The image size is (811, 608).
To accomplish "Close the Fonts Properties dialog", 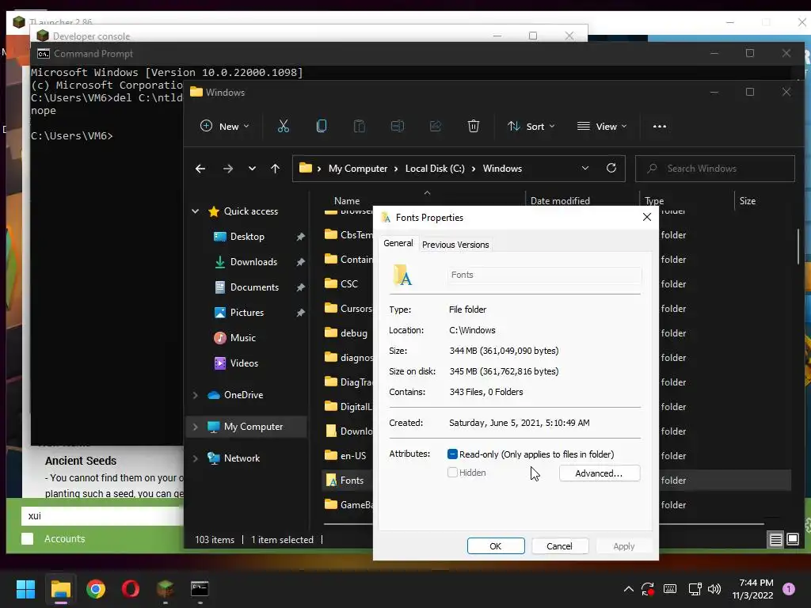I will tap(646, 217).
